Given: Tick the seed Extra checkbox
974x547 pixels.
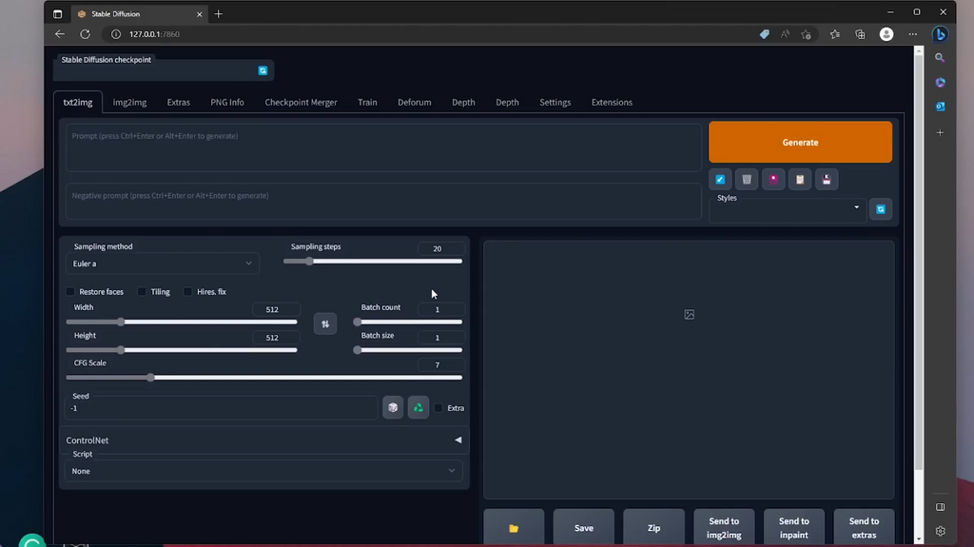Looking at the screenshot, I should 438,408.
